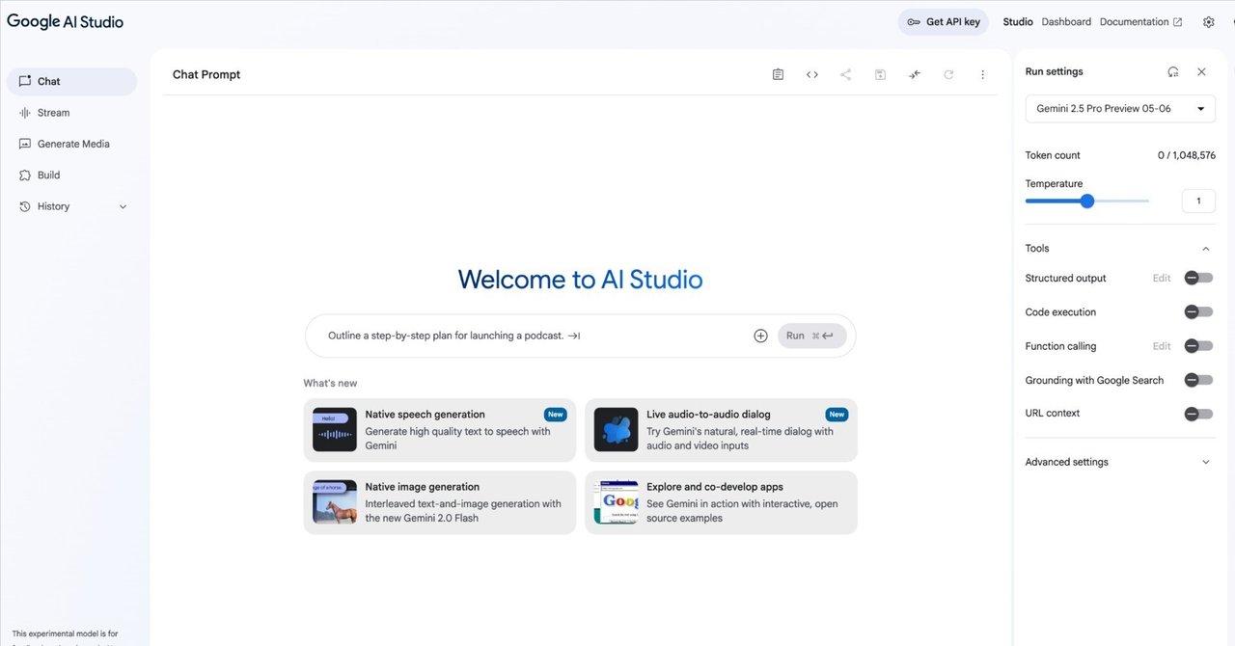Click the Temperature value field

tap(1198, 201)
